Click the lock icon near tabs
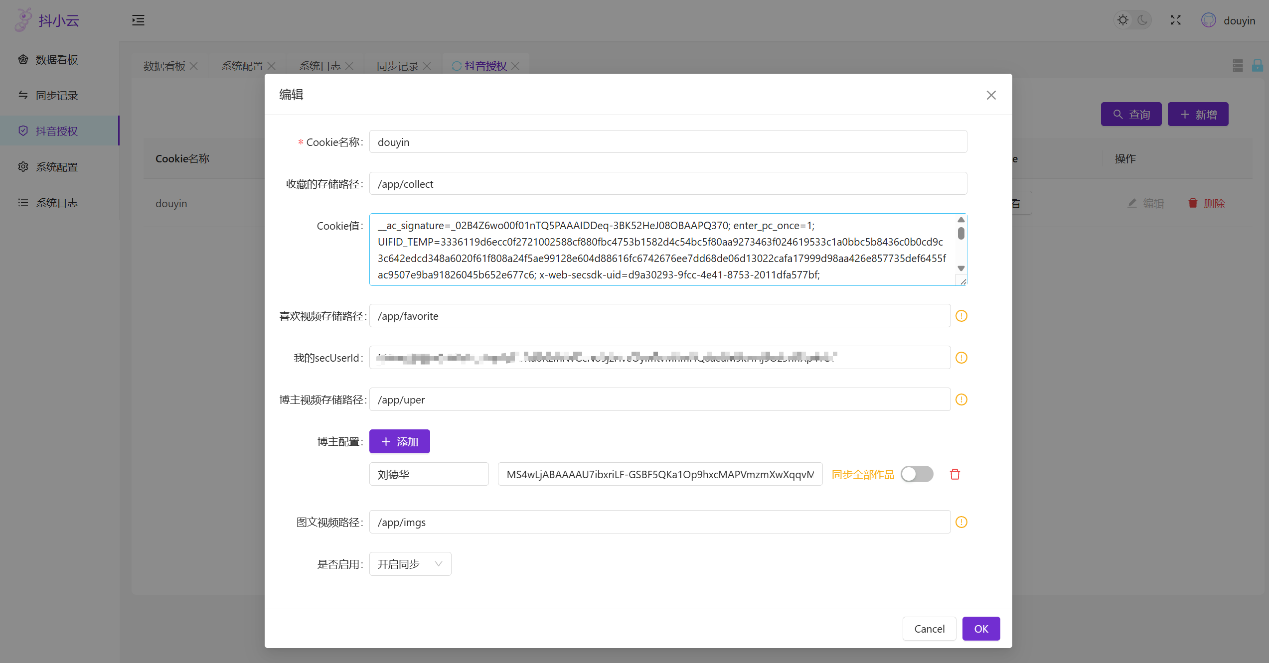 (x=1258, y=66)
